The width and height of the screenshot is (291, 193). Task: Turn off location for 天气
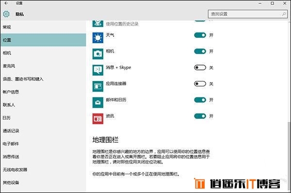coord(200,35)
